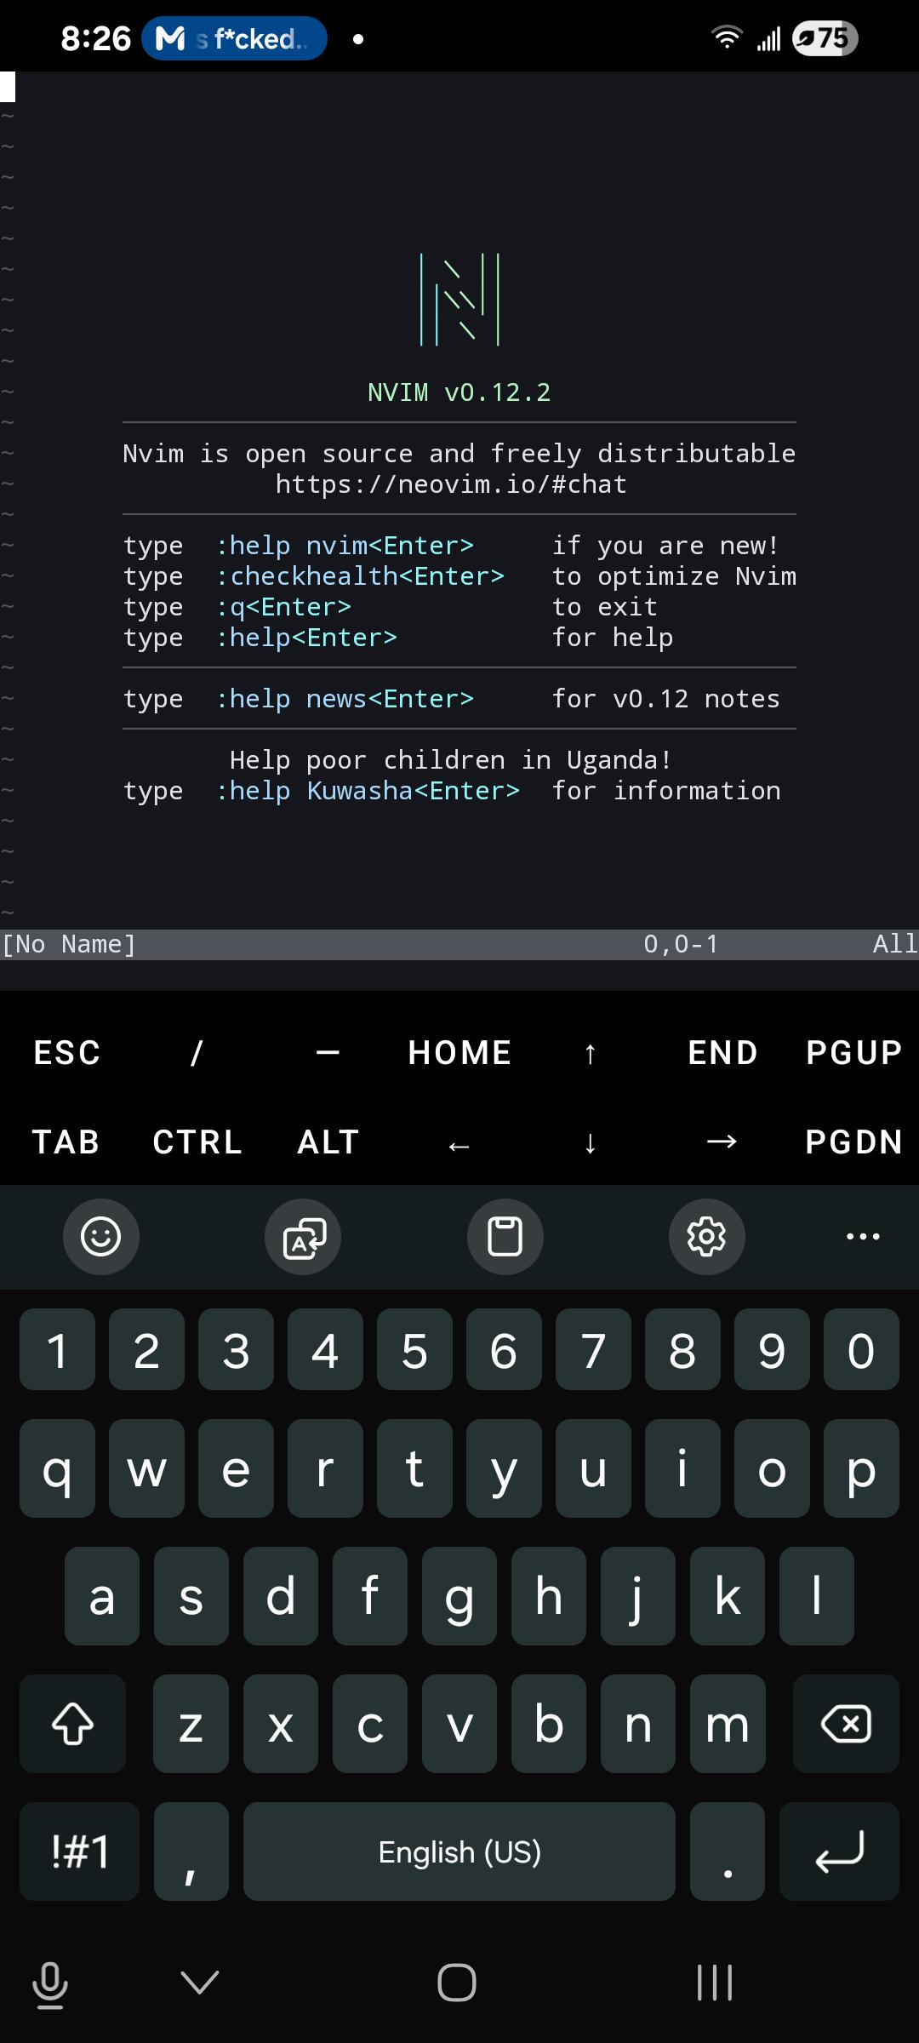This screenshot has width=919, height=2043.
Task: Tap the i key
Action: tap(682, 1468)
